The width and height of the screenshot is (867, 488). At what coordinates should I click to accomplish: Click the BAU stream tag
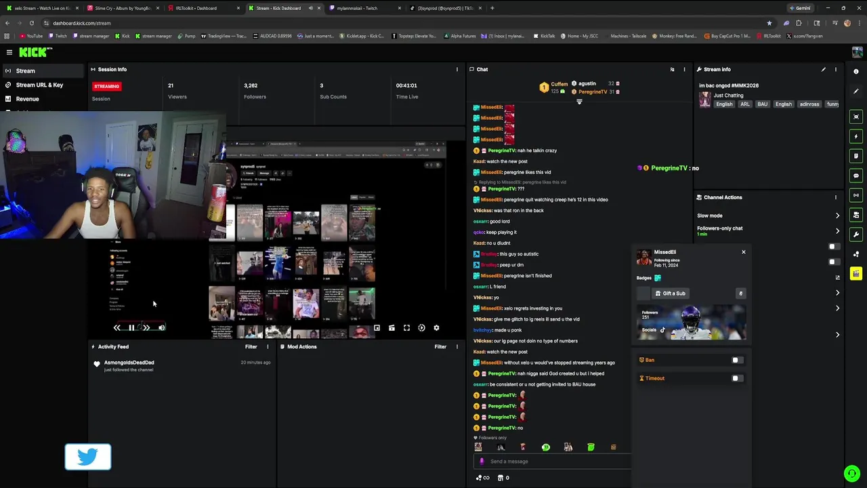coord(763,104)
